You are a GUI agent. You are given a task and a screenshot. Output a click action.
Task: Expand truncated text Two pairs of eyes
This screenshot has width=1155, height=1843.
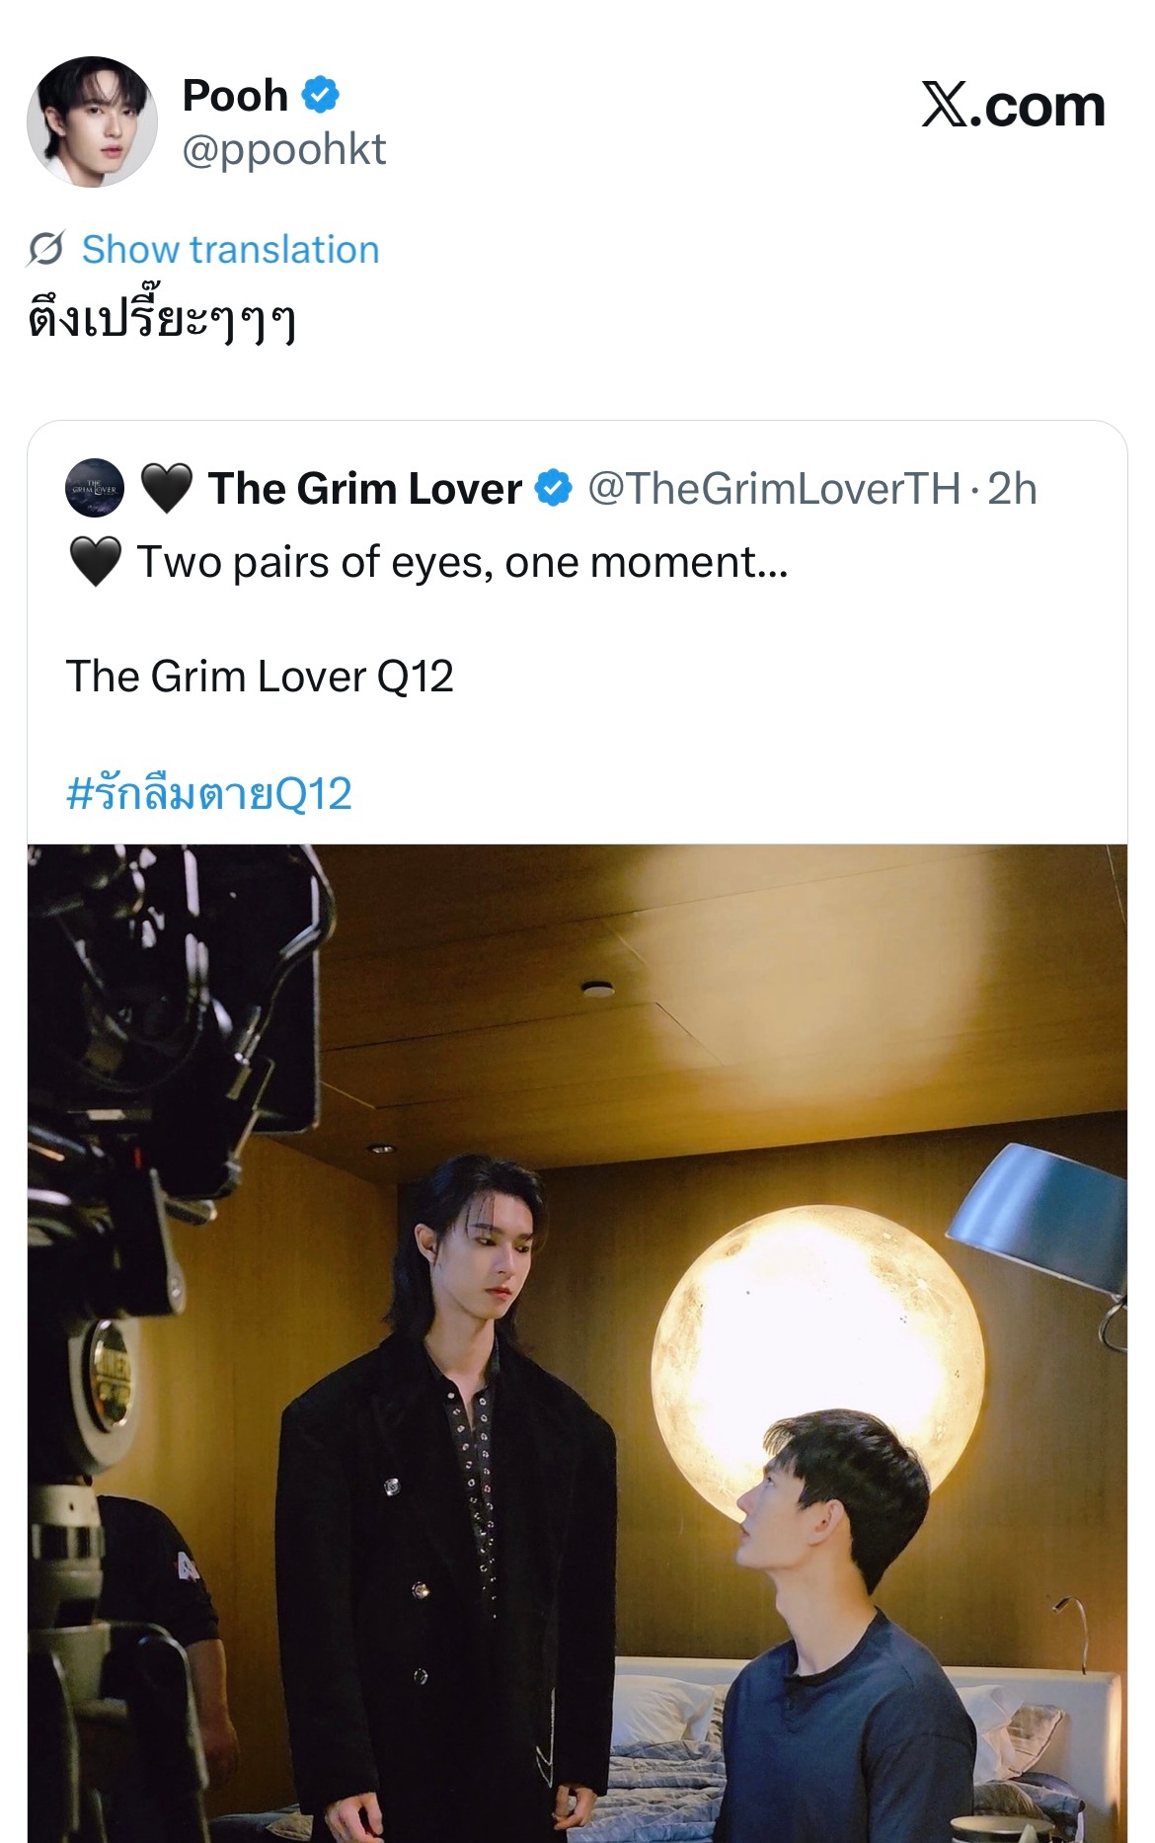(x=462, y=562)
